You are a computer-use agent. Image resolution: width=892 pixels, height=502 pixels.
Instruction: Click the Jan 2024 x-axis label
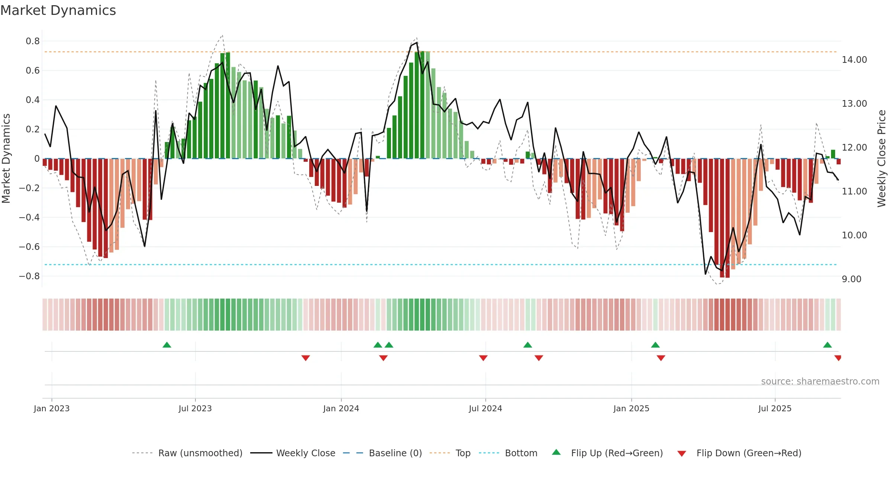coord(341,408)
